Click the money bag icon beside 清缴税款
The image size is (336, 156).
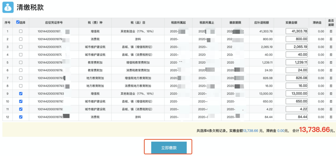tap(8, 7)
